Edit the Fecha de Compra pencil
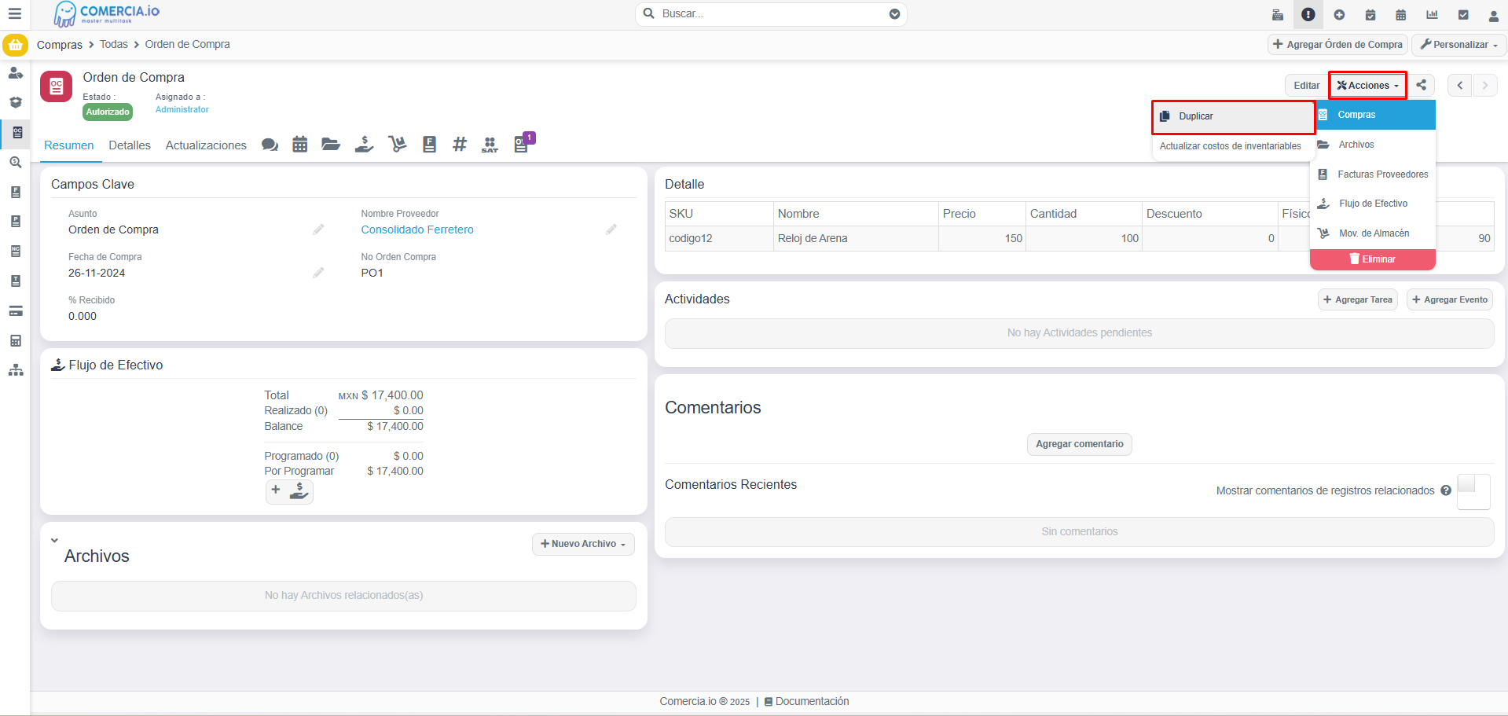 [318, 273]
